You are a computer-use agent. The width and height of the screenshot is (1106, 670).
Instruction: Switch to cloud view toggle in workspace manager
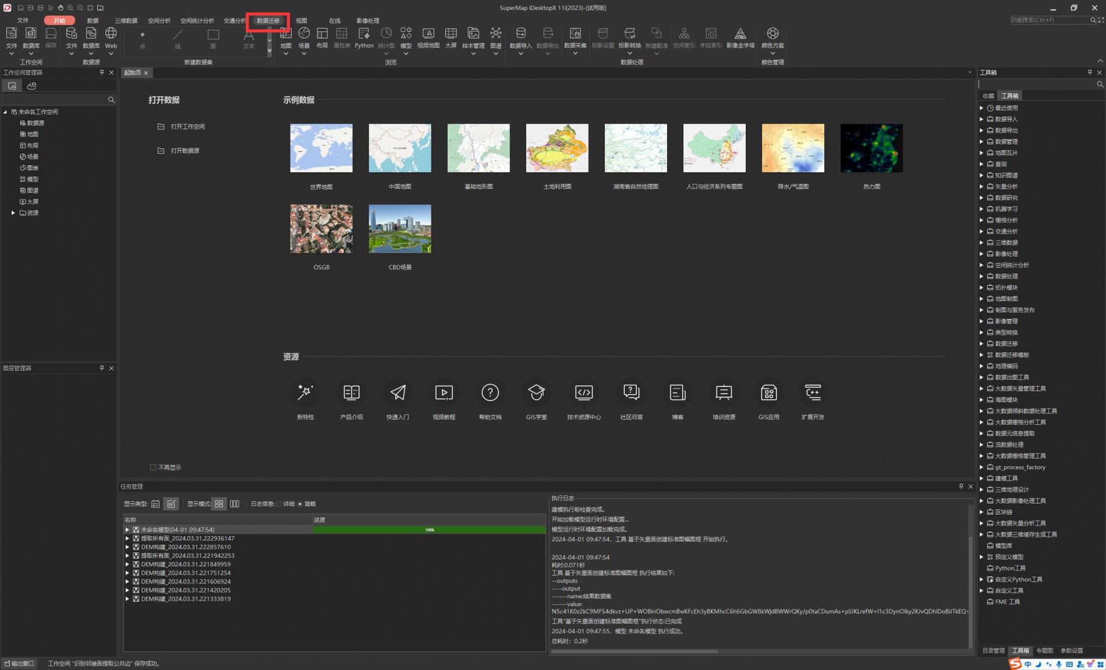(x=32, y=86)
